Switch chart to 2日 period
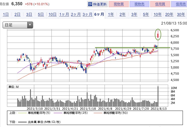Image resolution: width=187 pixels, height=127 pixels. (x=17, y=14)
